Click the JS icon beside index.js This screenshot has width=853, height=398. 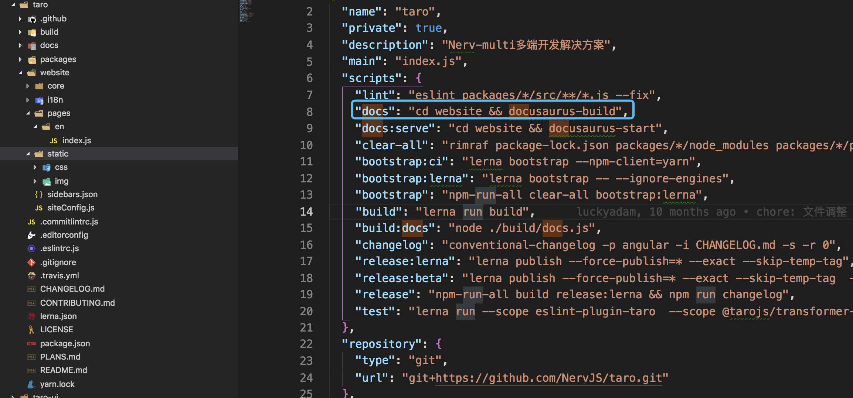[x=54, y=141]
